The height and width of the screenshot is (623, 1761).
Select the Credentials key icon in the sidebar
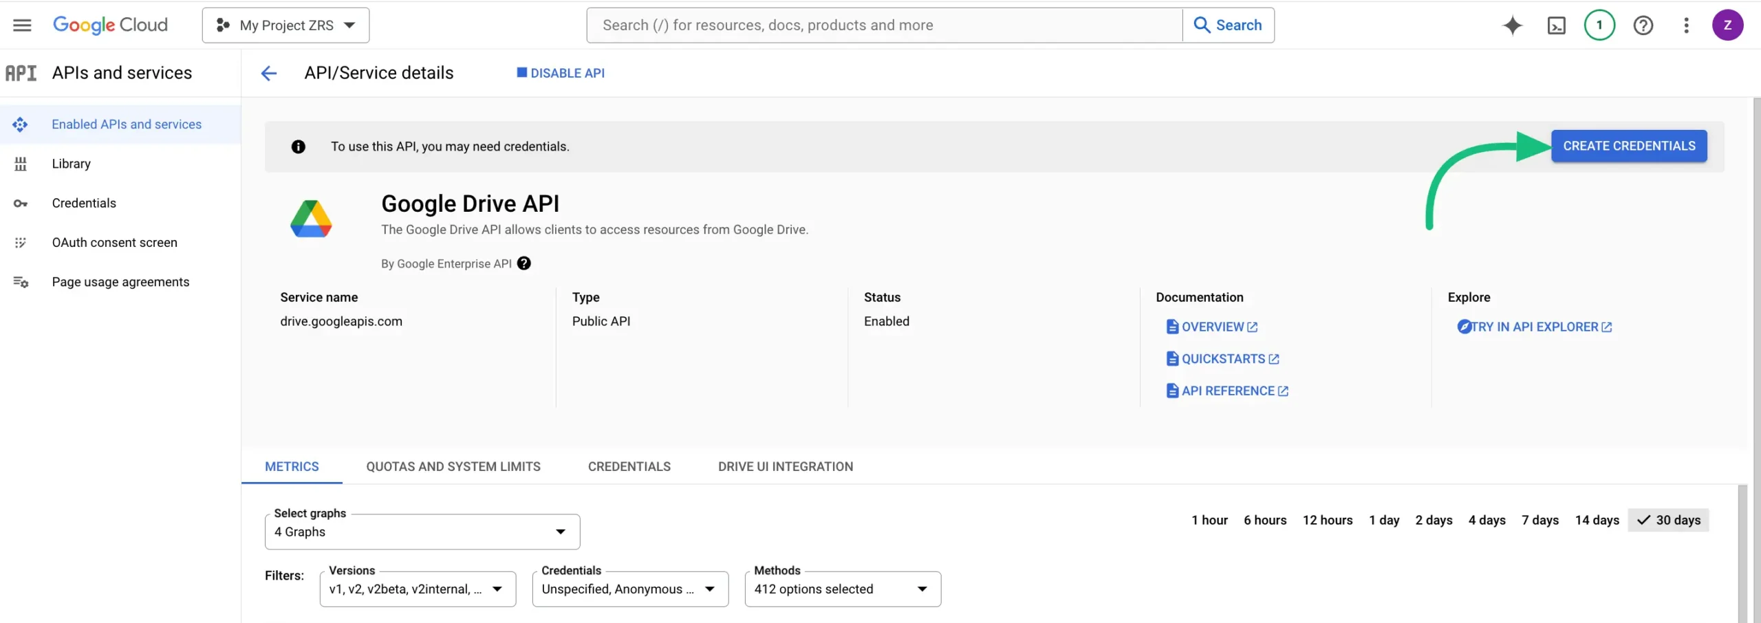21,203
